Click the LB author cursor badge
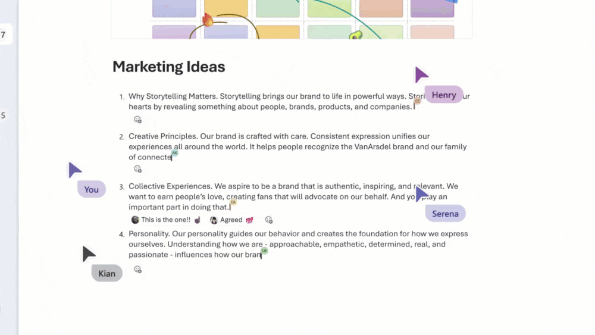 click(x=264, y=251)
